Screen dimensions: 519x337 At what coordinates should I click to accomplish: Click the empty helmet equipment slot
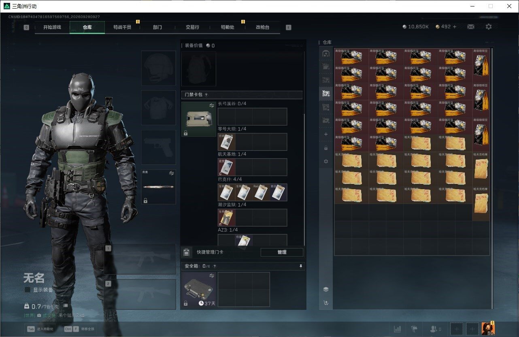pyautogui.click(x=158, y=68)
